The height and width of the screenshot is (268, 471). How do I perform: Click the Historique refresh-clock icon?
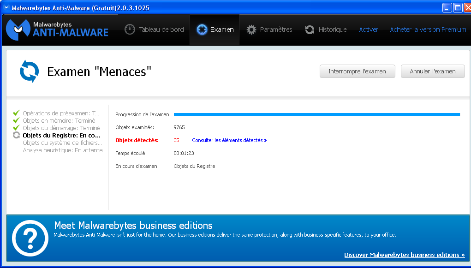310,30
